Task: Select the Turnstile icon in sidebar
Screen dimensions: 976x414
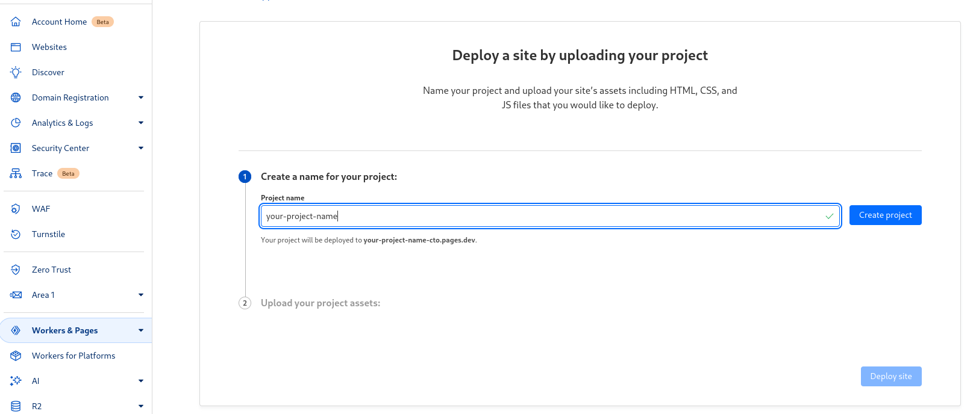Action: click(15, 234)
